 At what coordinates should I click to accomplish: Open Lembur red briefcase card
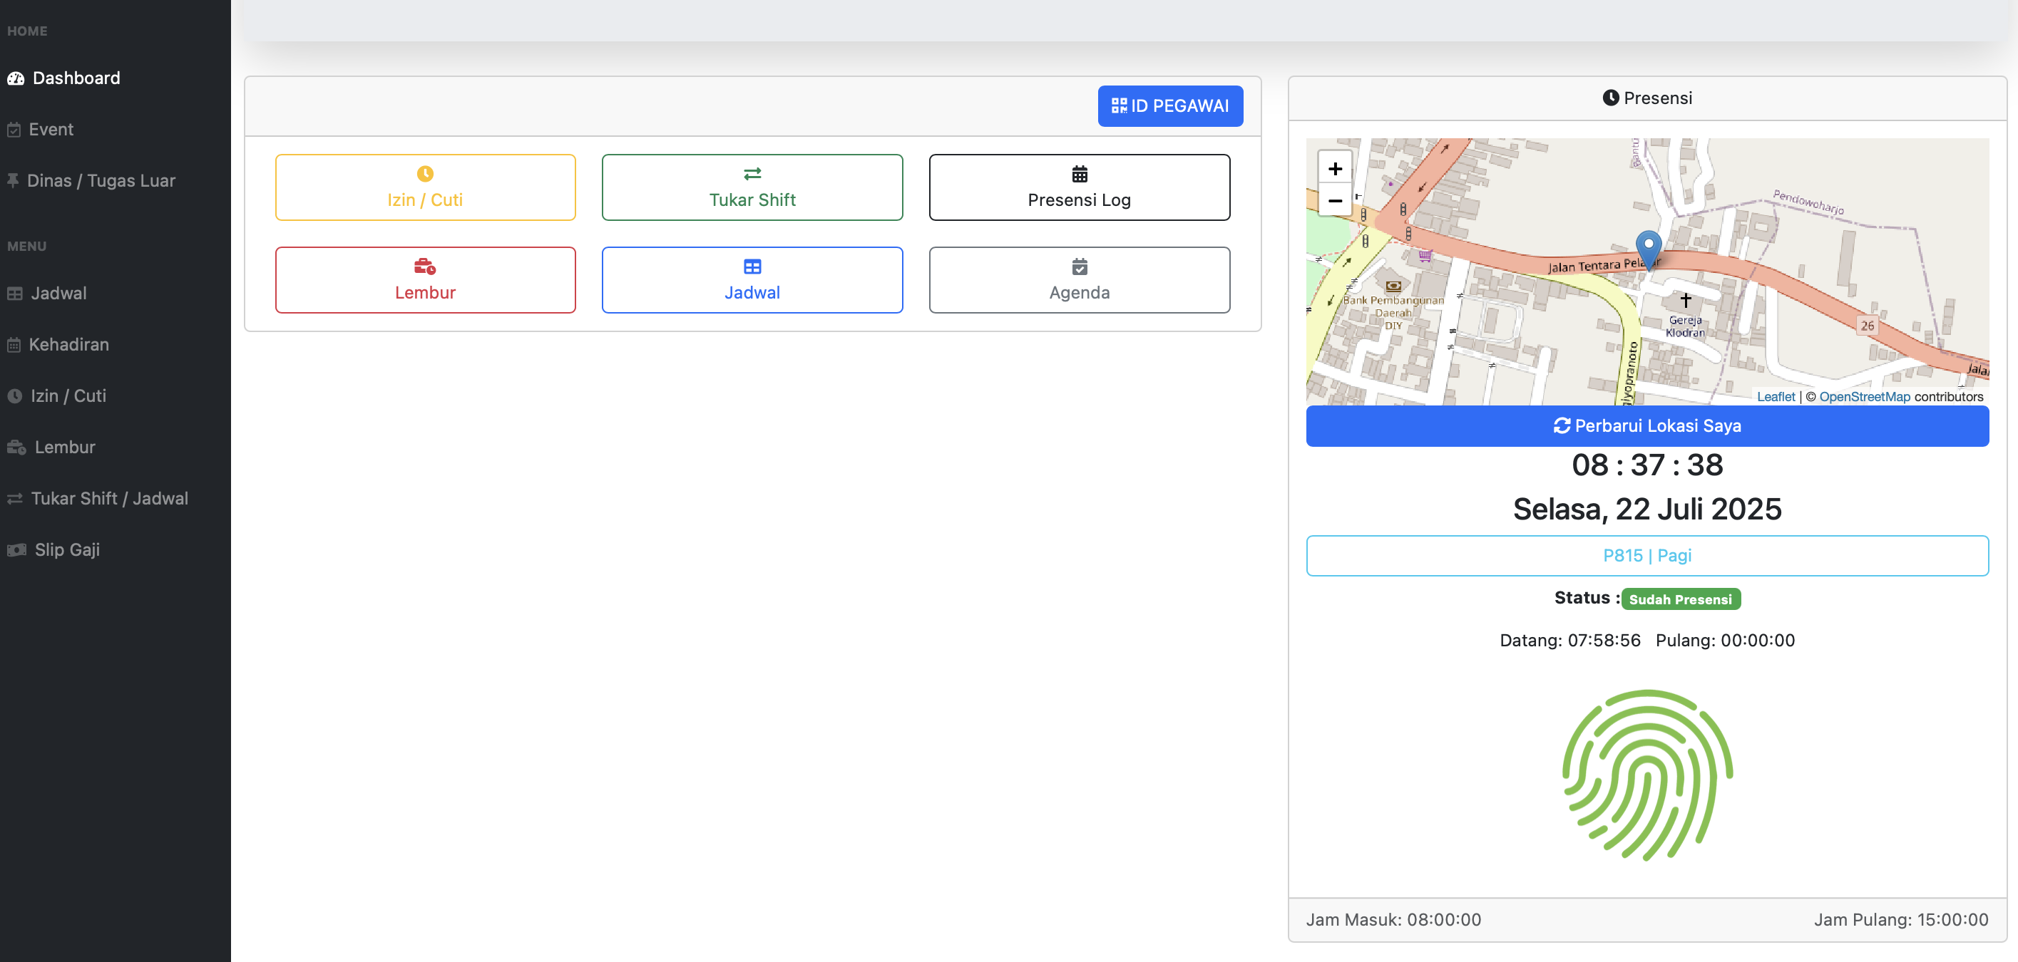coord(424,279)
